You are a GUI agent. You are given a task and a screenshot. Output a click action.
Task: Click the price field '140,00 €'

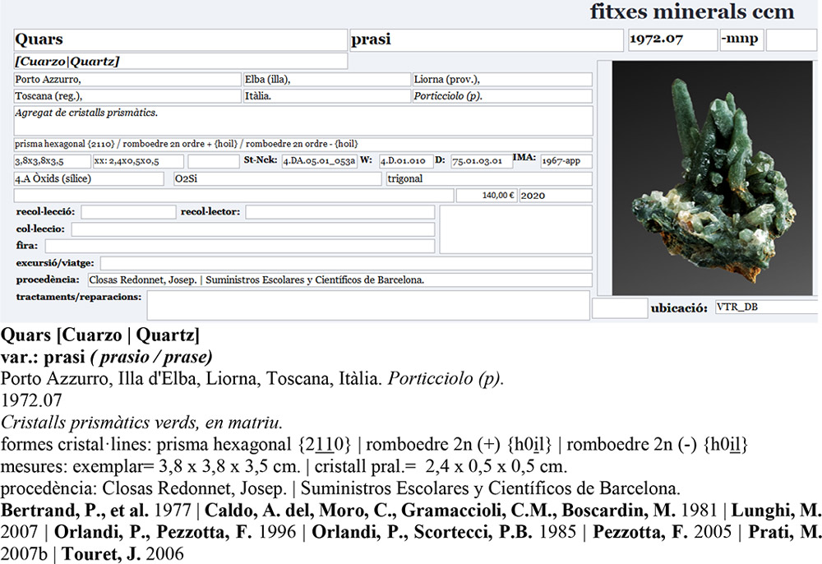487,196
